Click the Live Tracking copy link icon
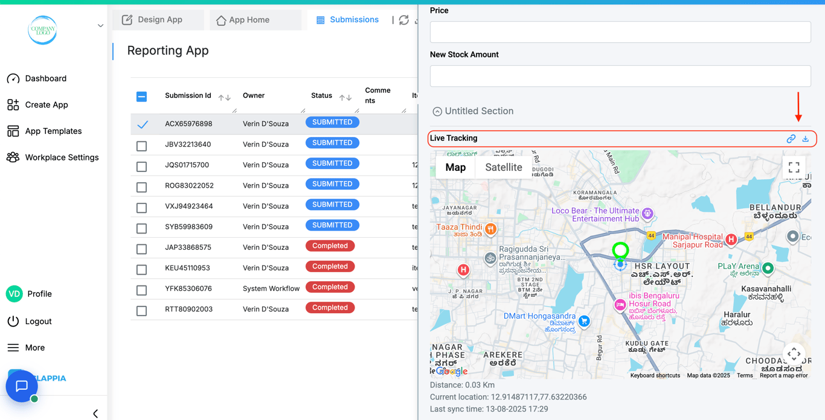 click(x=791, y=139)
